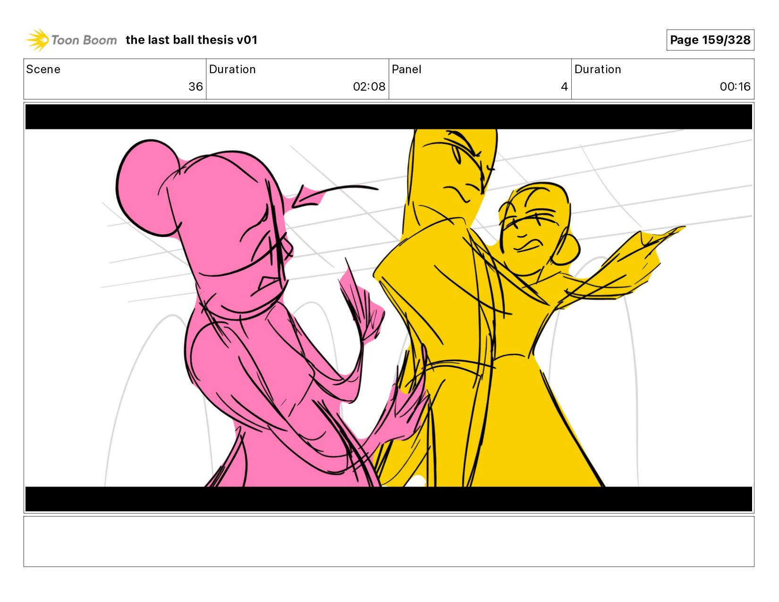Screen dimensions: 779x602
Task: Click the Duration label beside the Panel field
Action: [598, 69]
